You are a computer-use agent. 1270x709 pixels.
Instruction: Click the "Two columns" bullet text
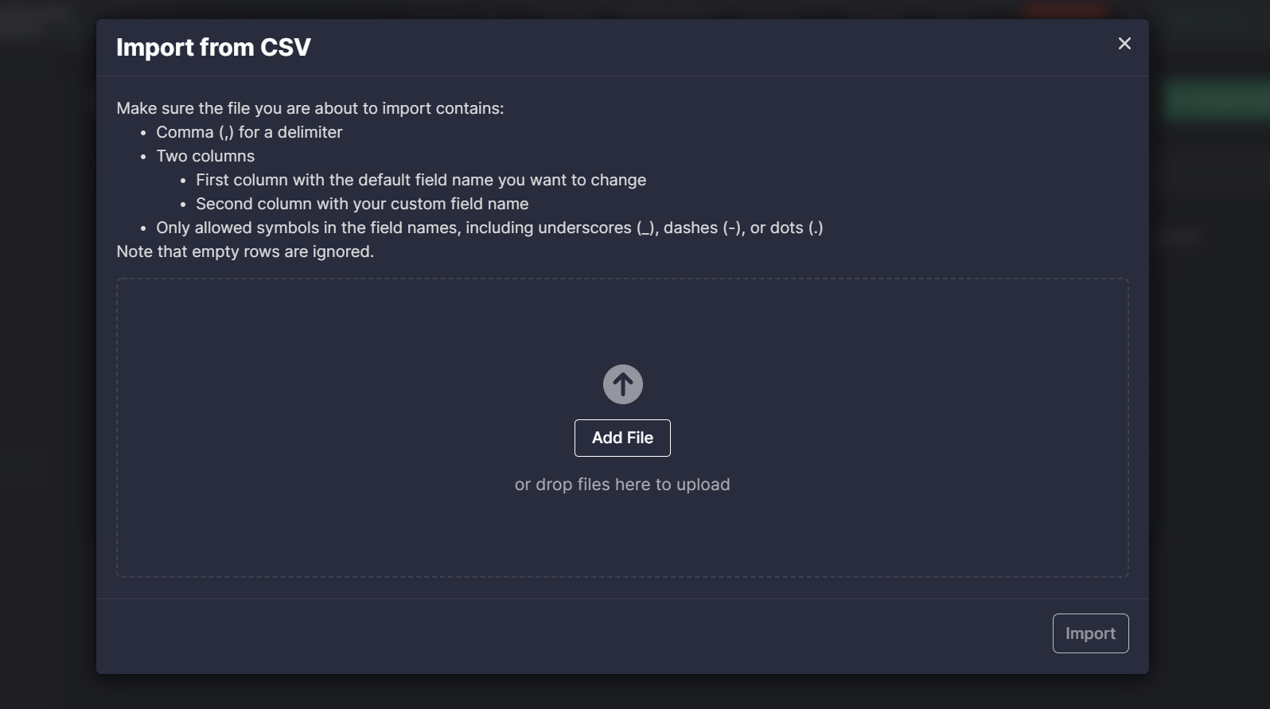click(205, 156)
